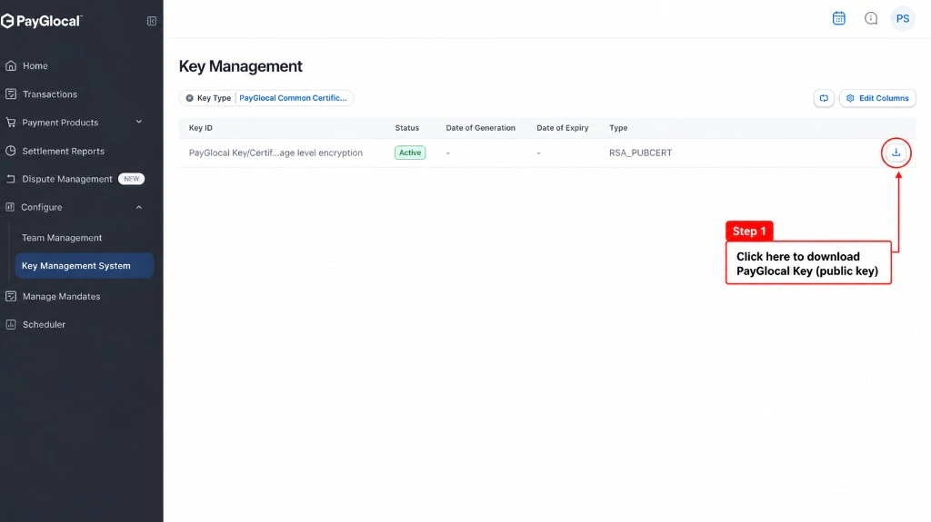The width and height of the screenshot is (931, 522).
Task: Click the Home house icon
Action: 11,66
